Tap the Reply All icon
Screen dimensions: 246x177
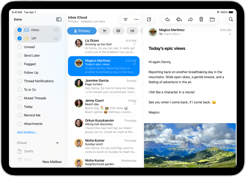coord(179,19)
